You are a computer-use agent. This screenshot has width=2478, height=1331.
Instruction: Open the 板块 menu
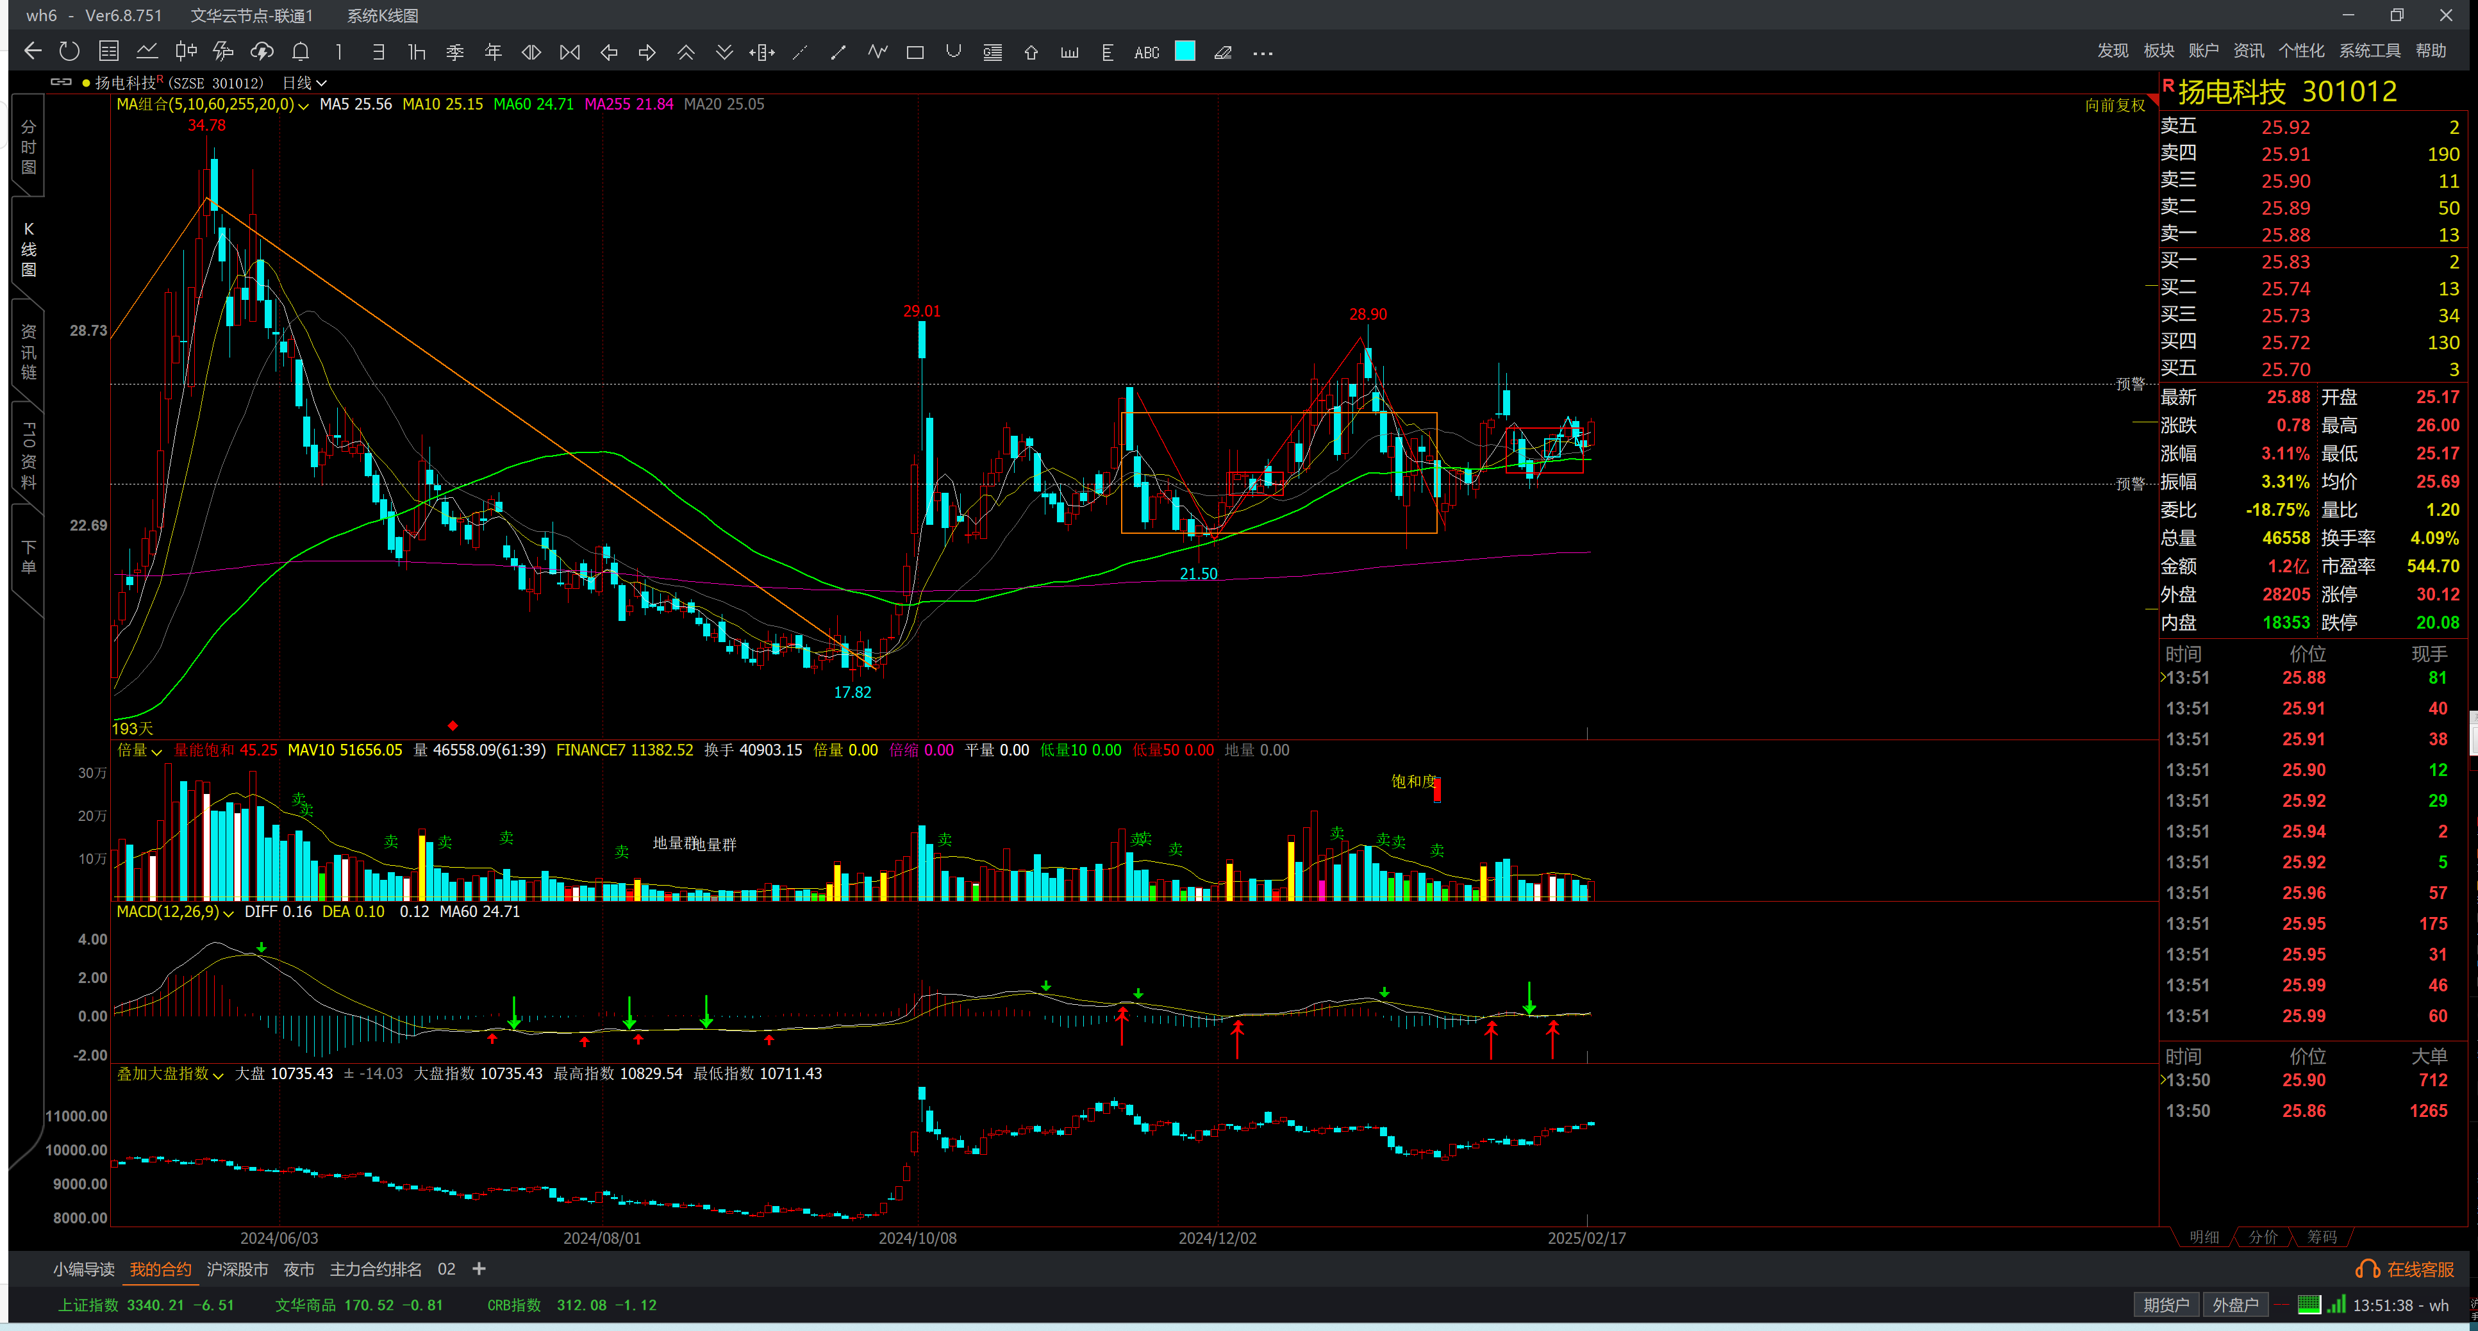pos(2159,50)
